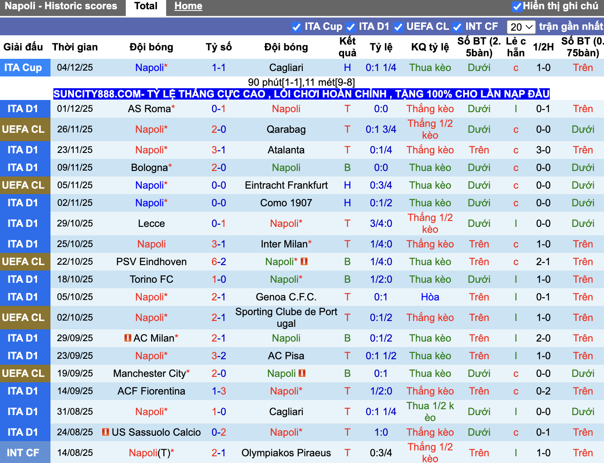Open Bologna team link
This screenshot has width=604, height=463.
[149, 168]
